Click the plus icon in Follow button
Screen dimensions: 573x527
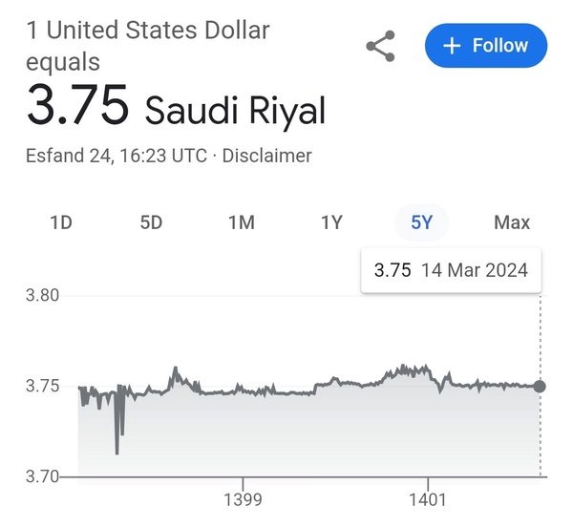[x=452, y=46]
